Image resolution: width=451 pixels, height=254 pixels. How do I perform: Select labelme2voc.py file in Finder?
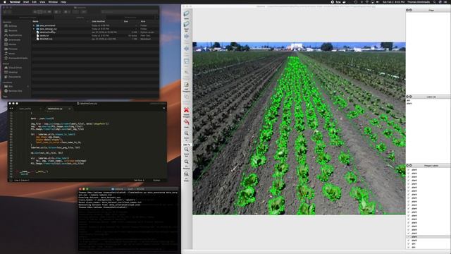(47, 32)
